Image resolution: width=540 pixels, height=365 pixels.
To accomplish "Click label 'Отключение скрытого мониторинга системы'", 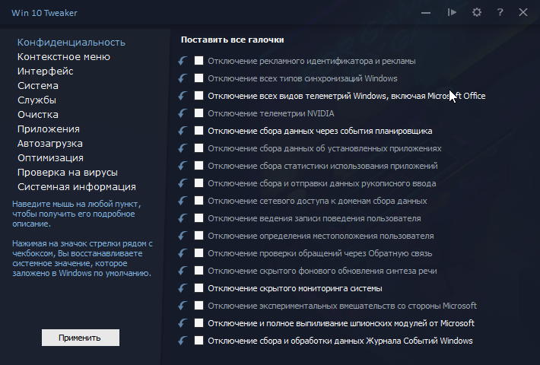I will (295, 288).
